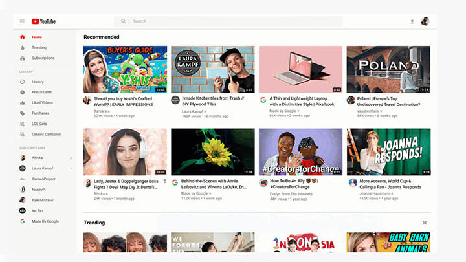
Task: Open the LOL Cats playlist
Action: 39,124
